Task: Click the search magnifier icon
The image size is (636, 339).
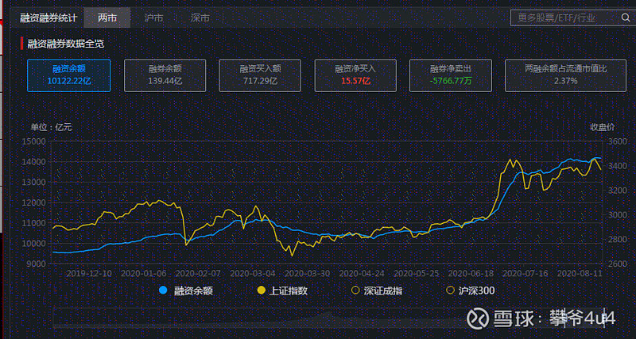Action: 625,17
